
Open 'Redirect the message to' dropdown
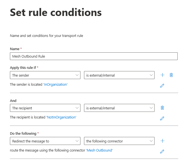pyautogui.click(x=45, y=141)
